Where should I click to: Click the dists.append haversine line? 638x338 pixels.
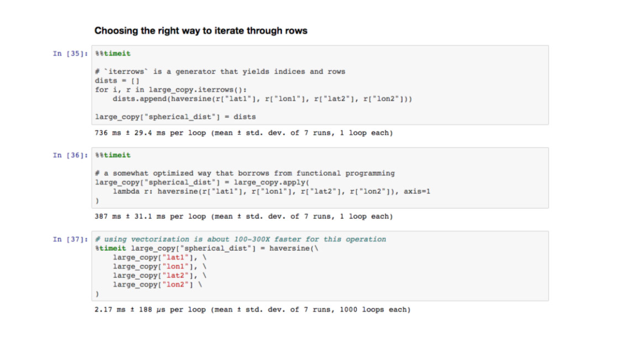pos(262,99)
